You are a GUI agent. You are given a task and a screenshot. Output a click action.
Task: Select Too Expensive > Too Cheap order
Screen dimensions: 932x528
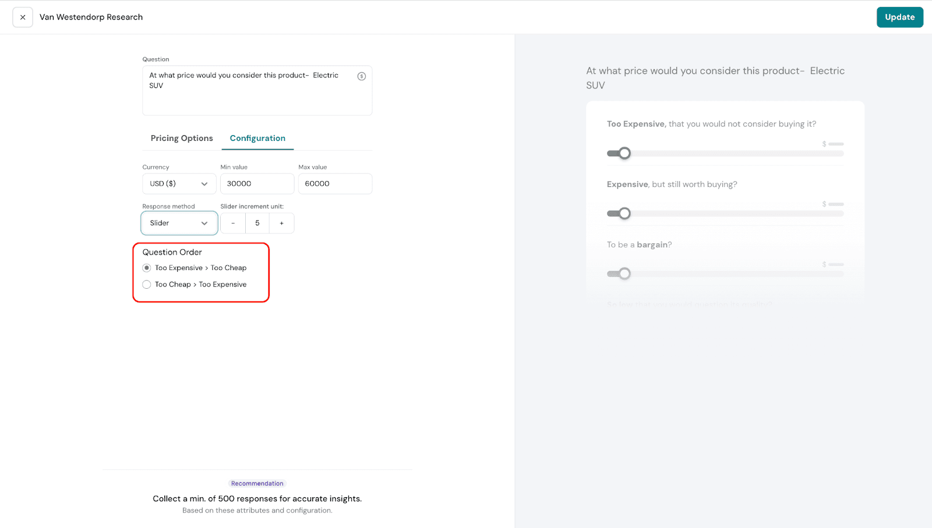tap(147, 268)
